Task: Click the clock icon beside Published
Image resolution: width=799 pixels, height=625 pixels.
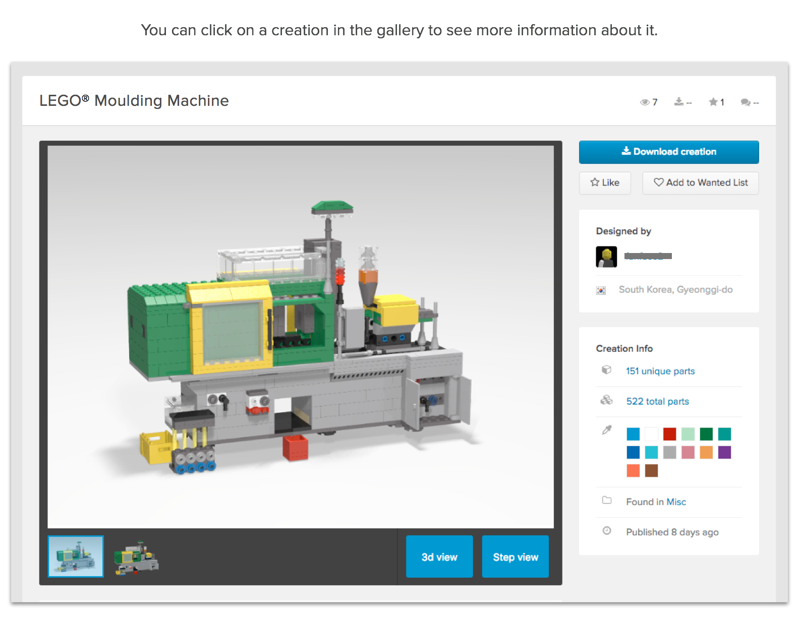Action: coord(607,531)
